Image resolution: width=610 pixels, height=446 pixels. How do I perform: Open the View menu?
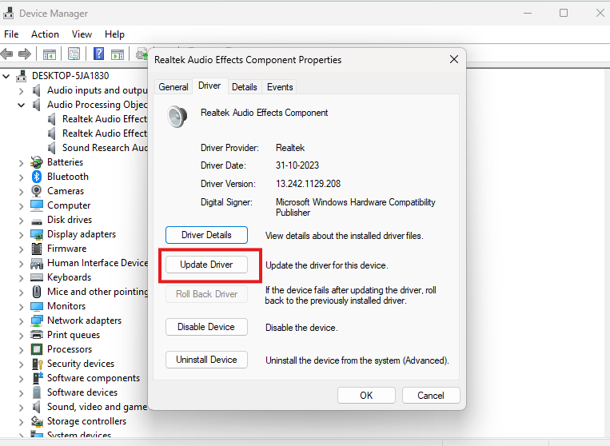coord(82,34)
